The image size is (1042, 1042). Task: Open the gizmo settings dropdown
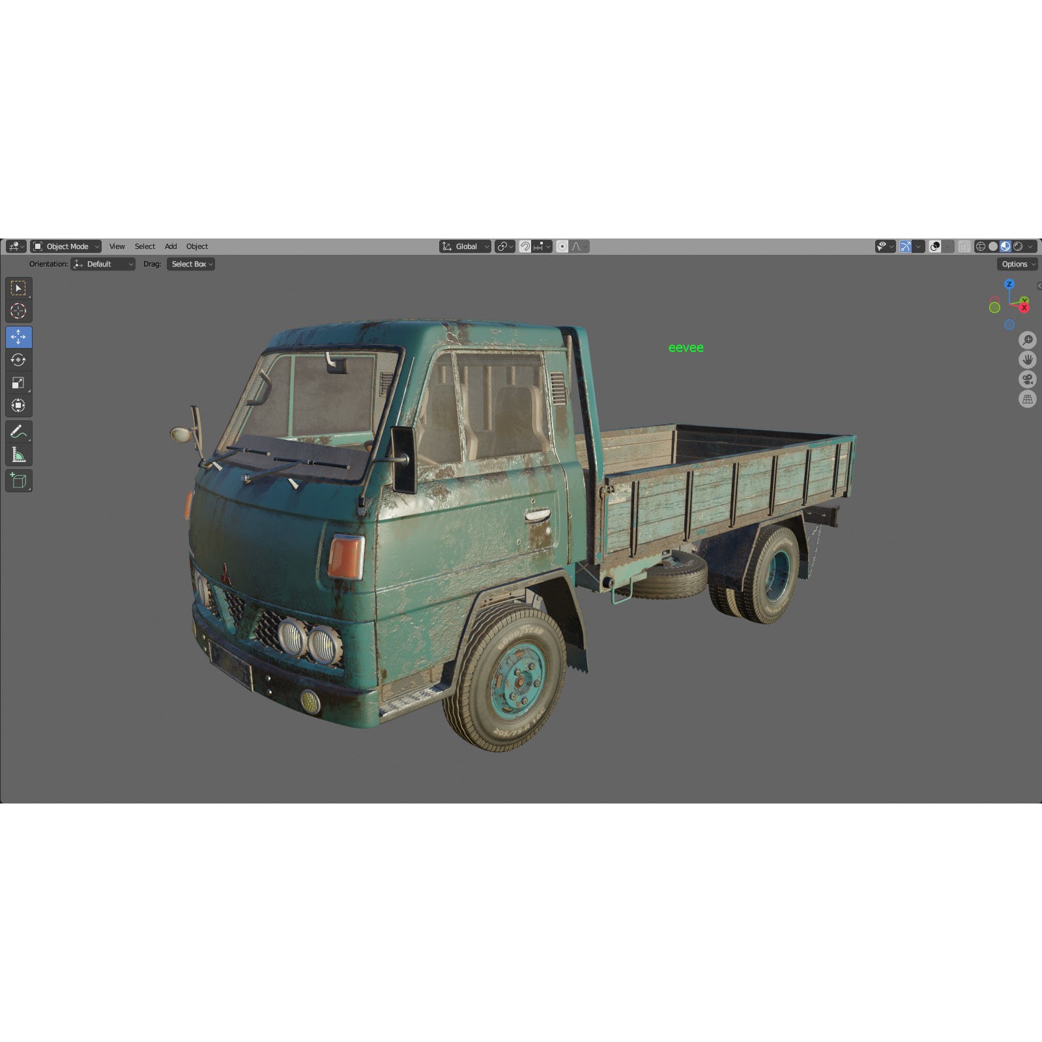[x=919, y=246]
